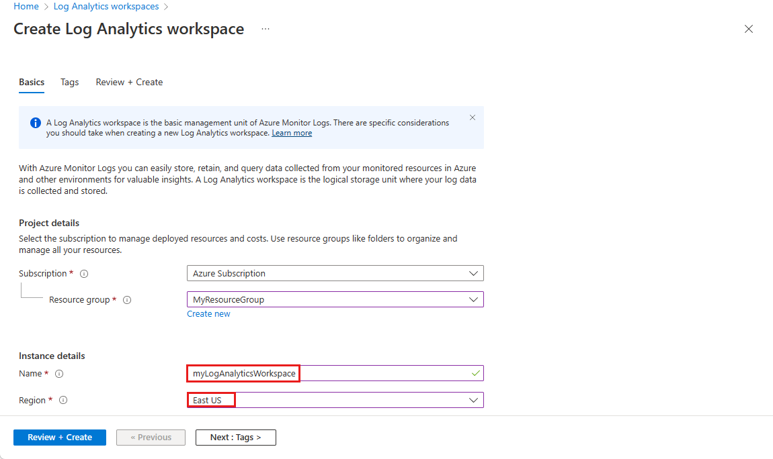Click the Subscription info icon

point(84,274)
